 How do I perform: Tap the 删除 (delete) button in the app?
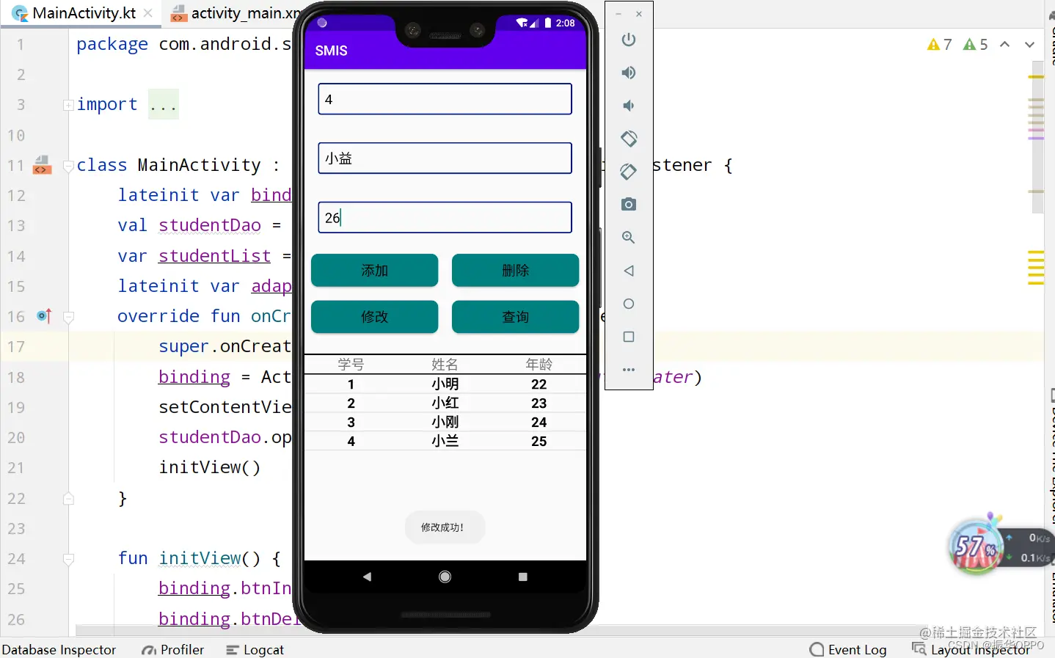click(515, 270)
